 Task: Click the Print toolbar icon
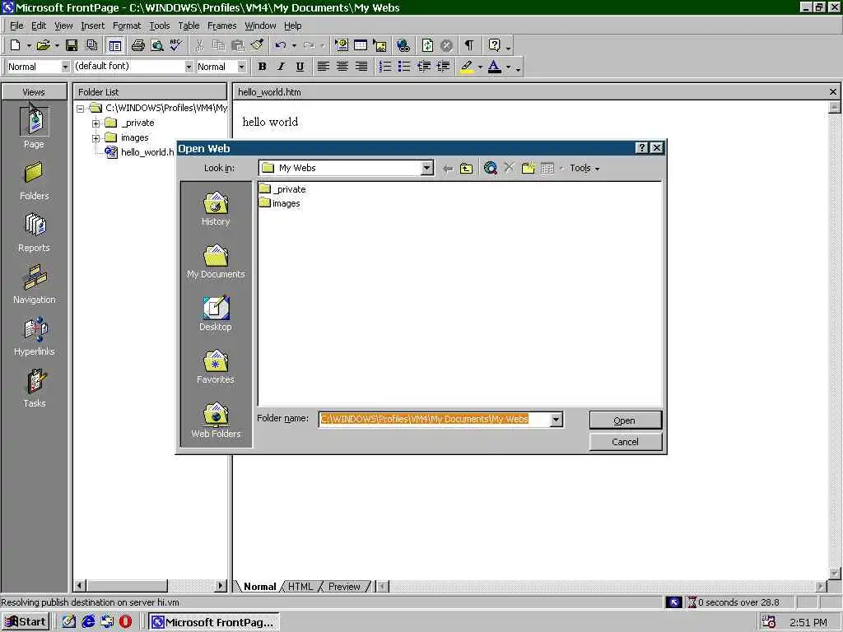pyautogui.click(x=138, y=46)
